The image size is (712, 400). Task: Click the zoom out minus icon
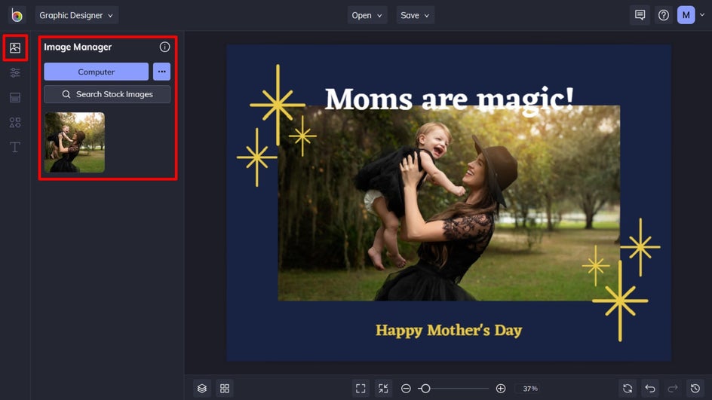tap(406, 389)
